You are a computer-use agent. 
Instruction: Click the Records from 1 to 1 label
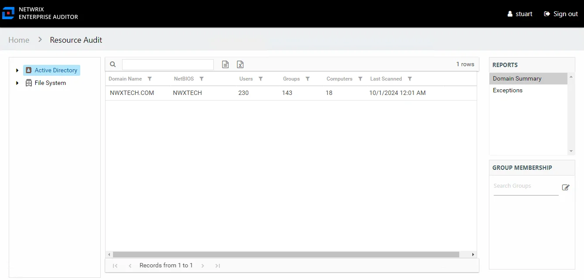pyautogui.click(x=166, y=265)
